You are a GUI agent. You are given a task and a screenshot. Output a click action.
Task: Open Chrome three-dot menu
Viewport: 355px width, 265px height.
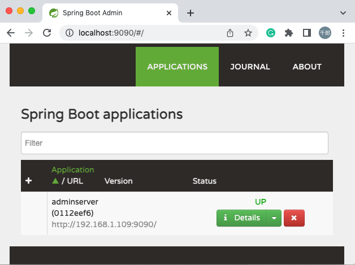coord(343,33)
